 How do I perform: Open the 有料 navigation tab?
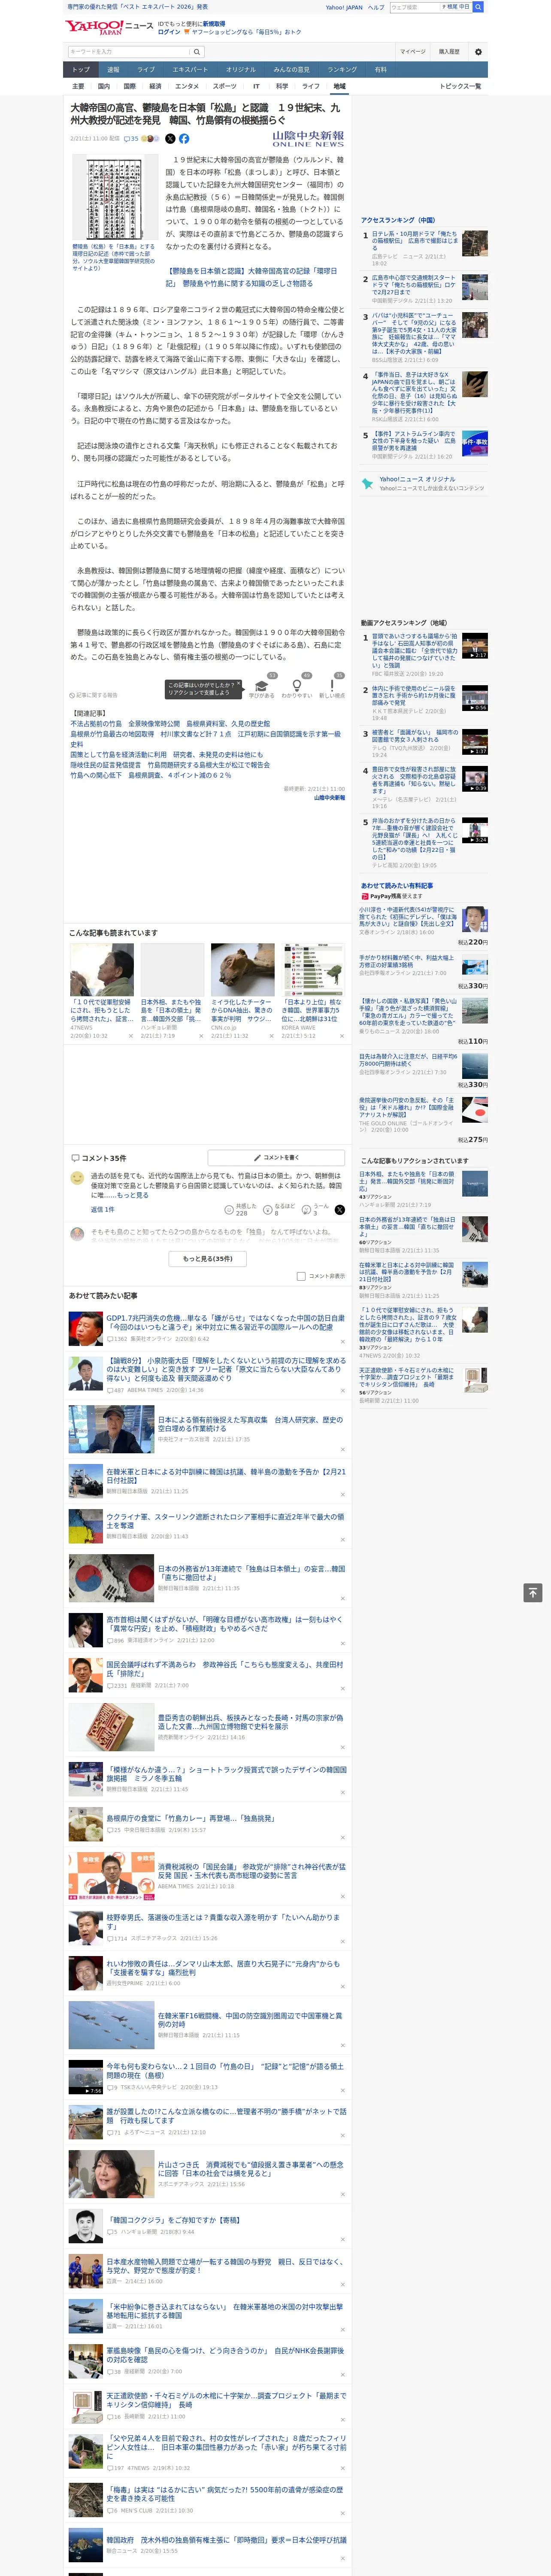380,69
